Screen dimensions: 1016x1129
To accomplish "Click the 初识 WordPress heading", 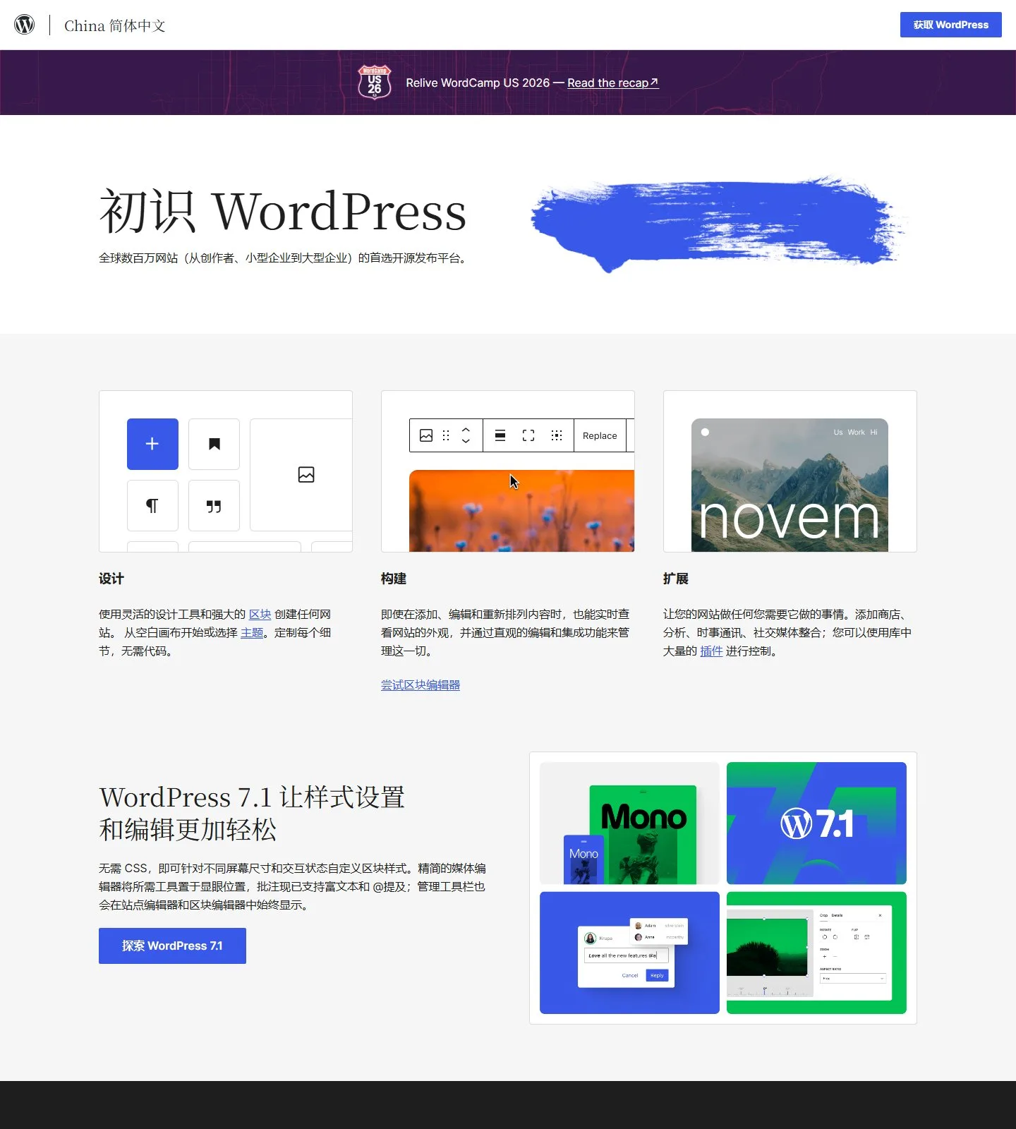I will (x=283, y=211).
